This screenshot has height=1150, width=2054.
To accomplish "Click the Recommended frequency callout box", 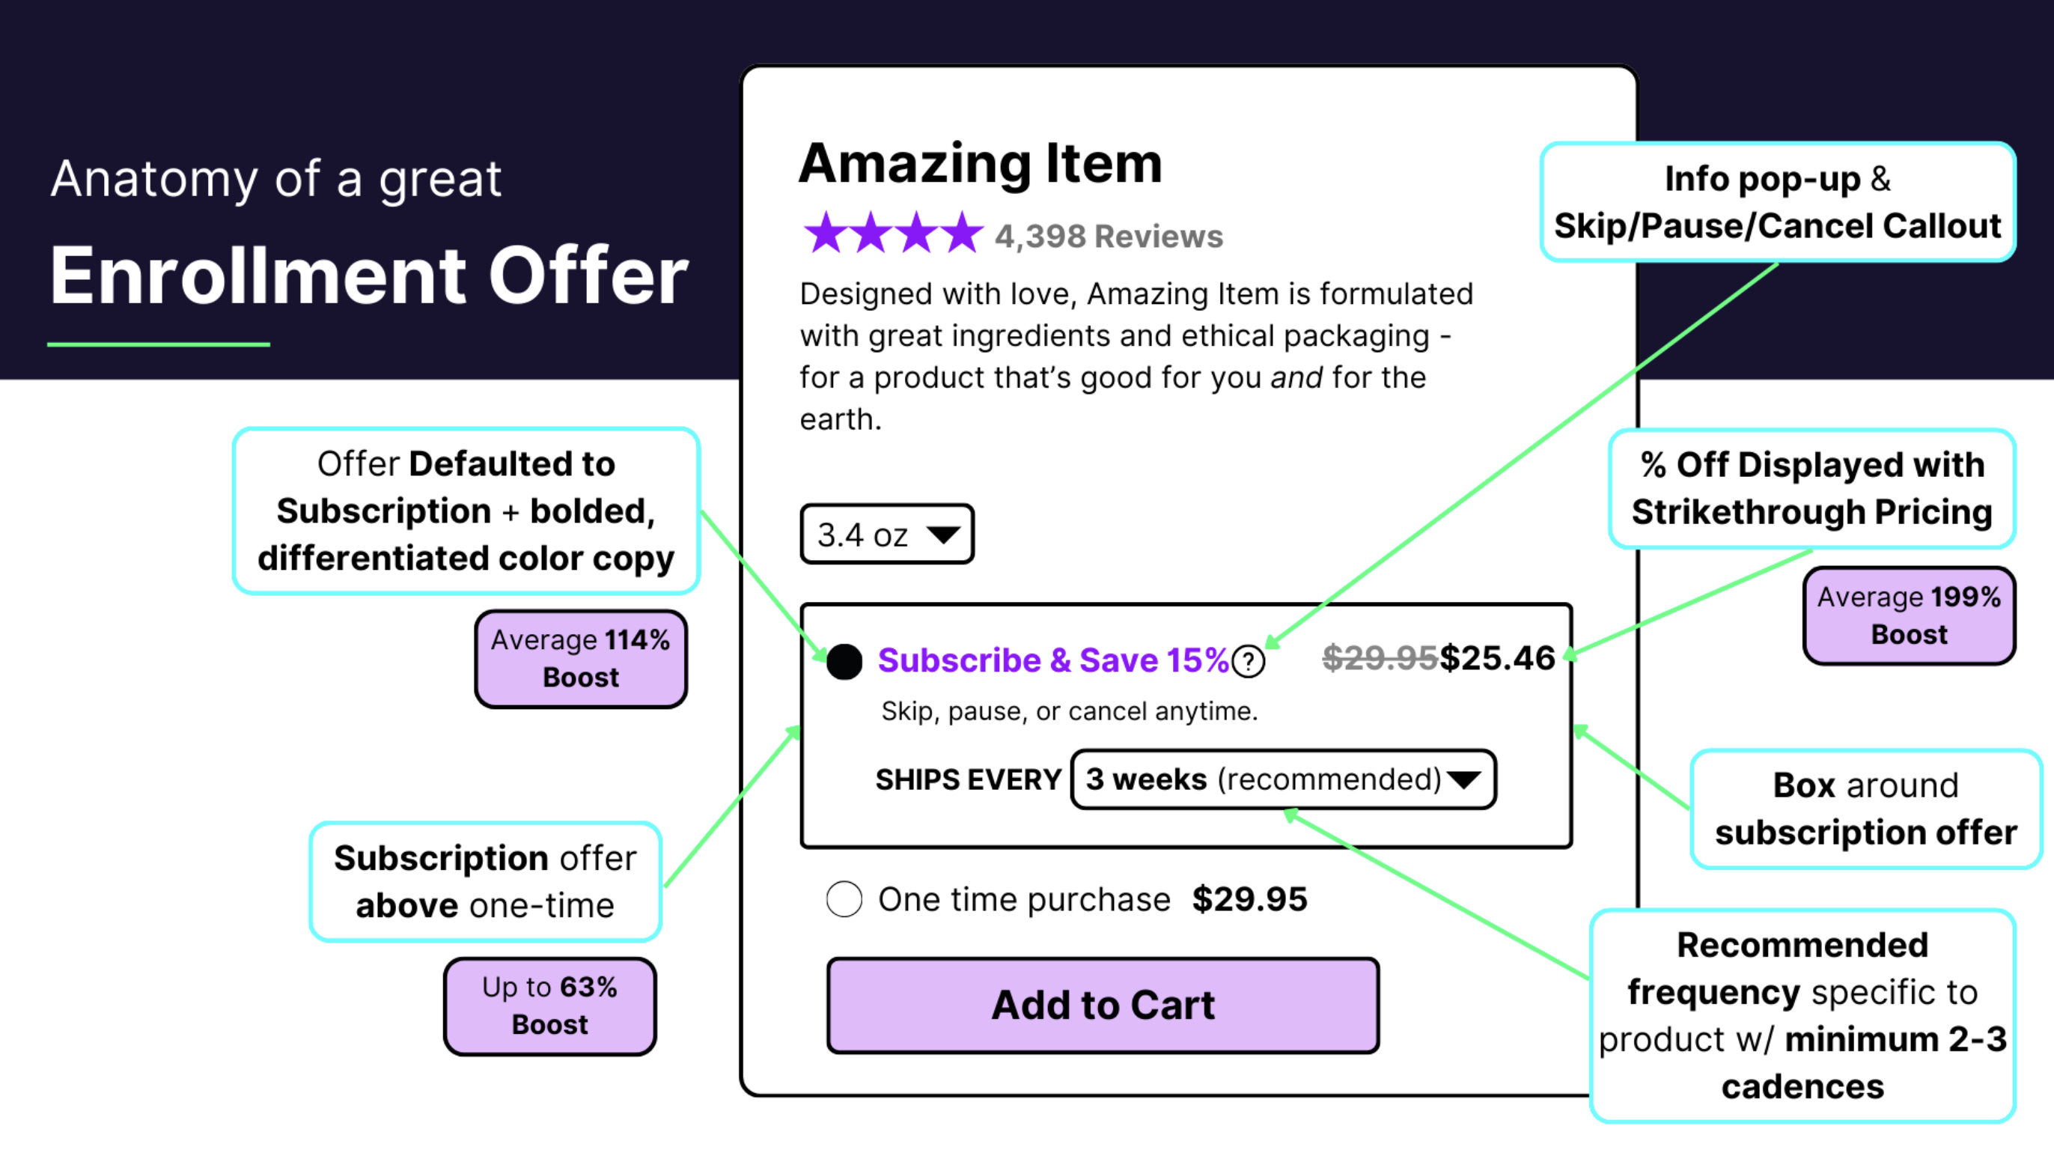I will (x=1802, y=1015).
